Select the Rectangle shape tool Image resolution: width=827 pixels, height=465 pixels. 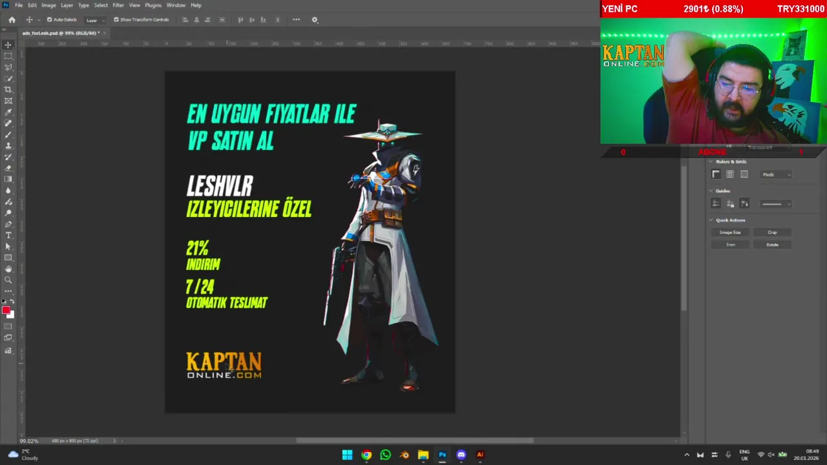tap(8, 258)
